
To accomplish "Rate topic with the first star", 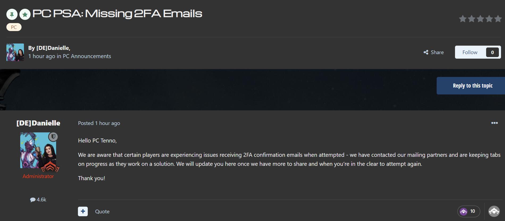I will 463,19.
